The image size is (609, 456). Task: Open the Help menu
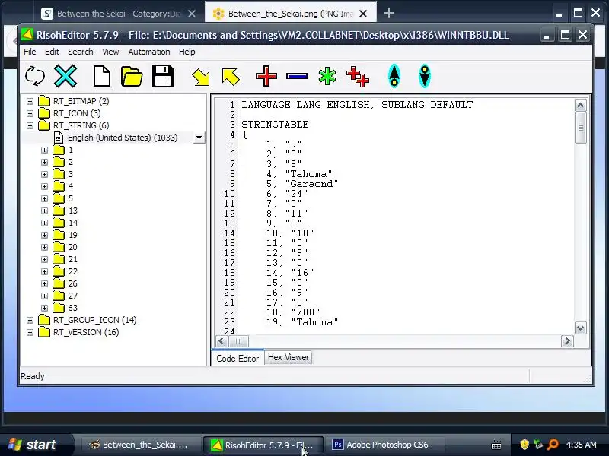pyautogui.click(x=187, y=52)
